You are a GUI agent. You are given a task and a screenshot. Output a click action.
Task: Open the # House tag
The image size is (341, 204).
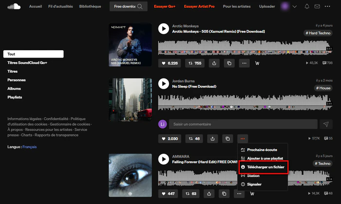click(x=323, y=88)
